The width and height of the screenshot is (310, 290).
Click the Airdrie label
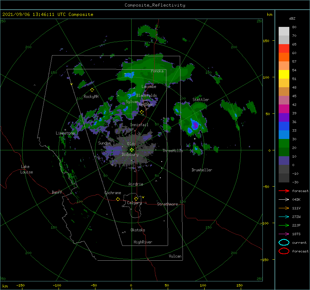[136, 184]
